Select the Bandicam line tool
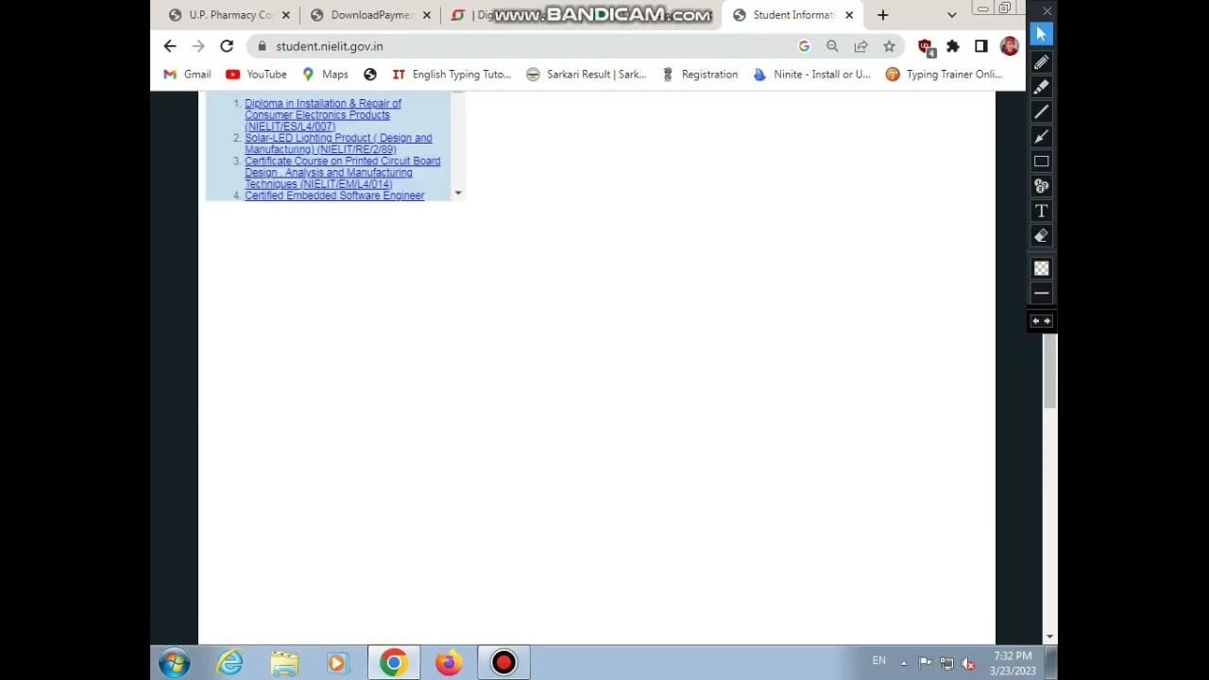The height and width of the screenshot is (680, 1209). click(1041, 111)
